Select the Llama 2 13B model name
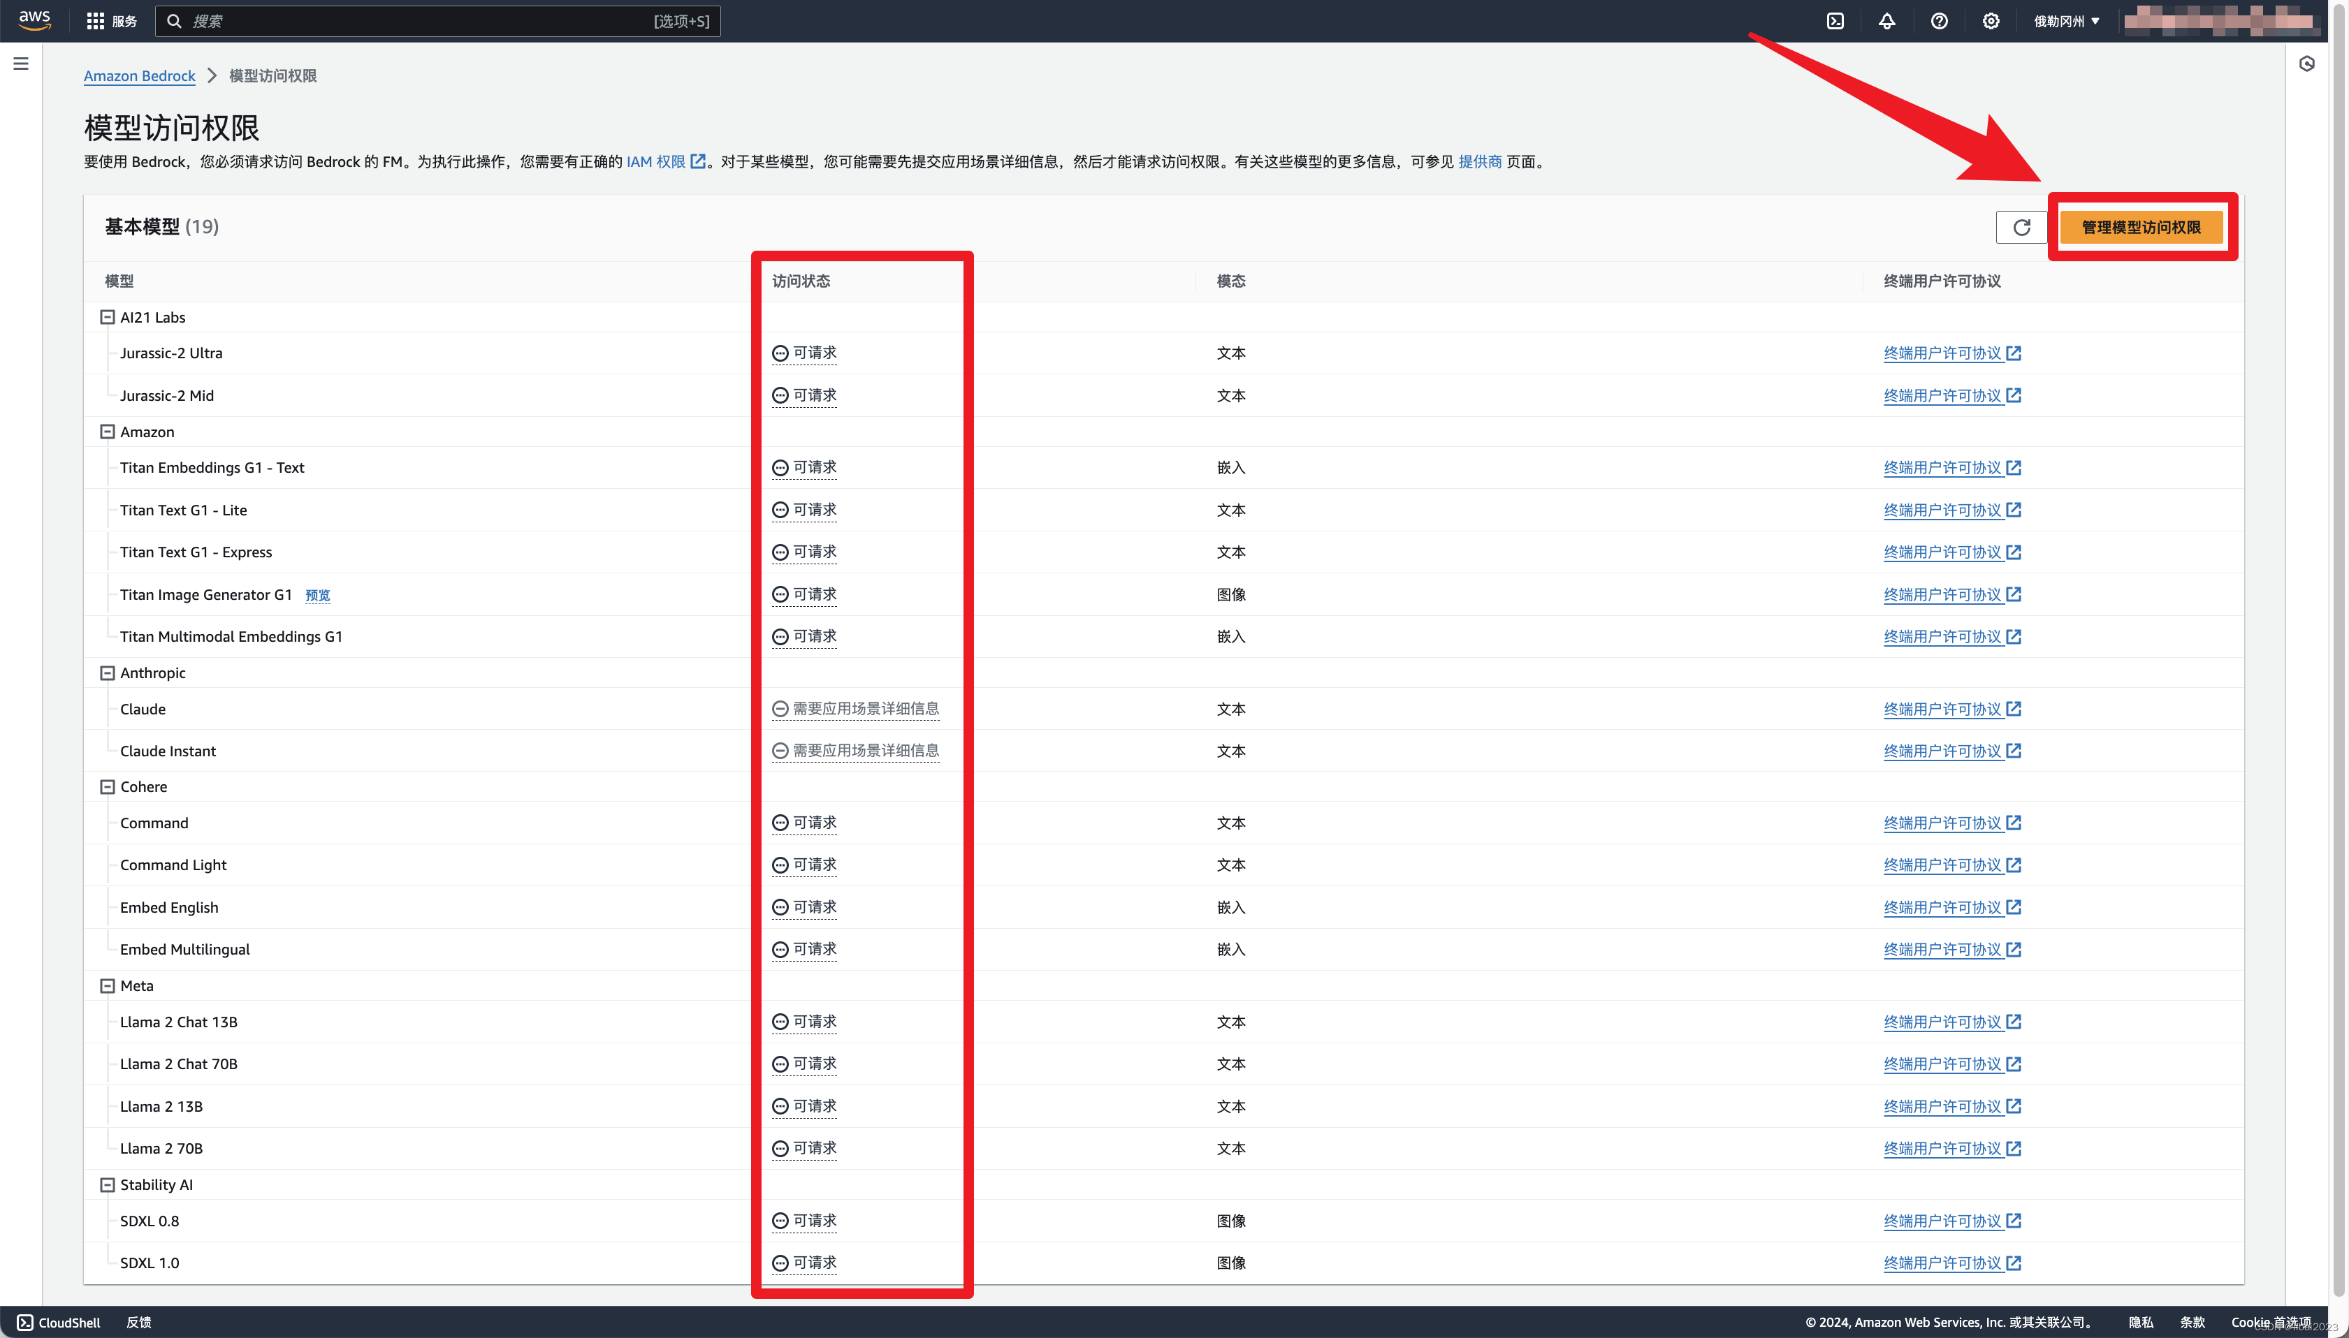The image size is (2349, 1338). [161, 1106]
